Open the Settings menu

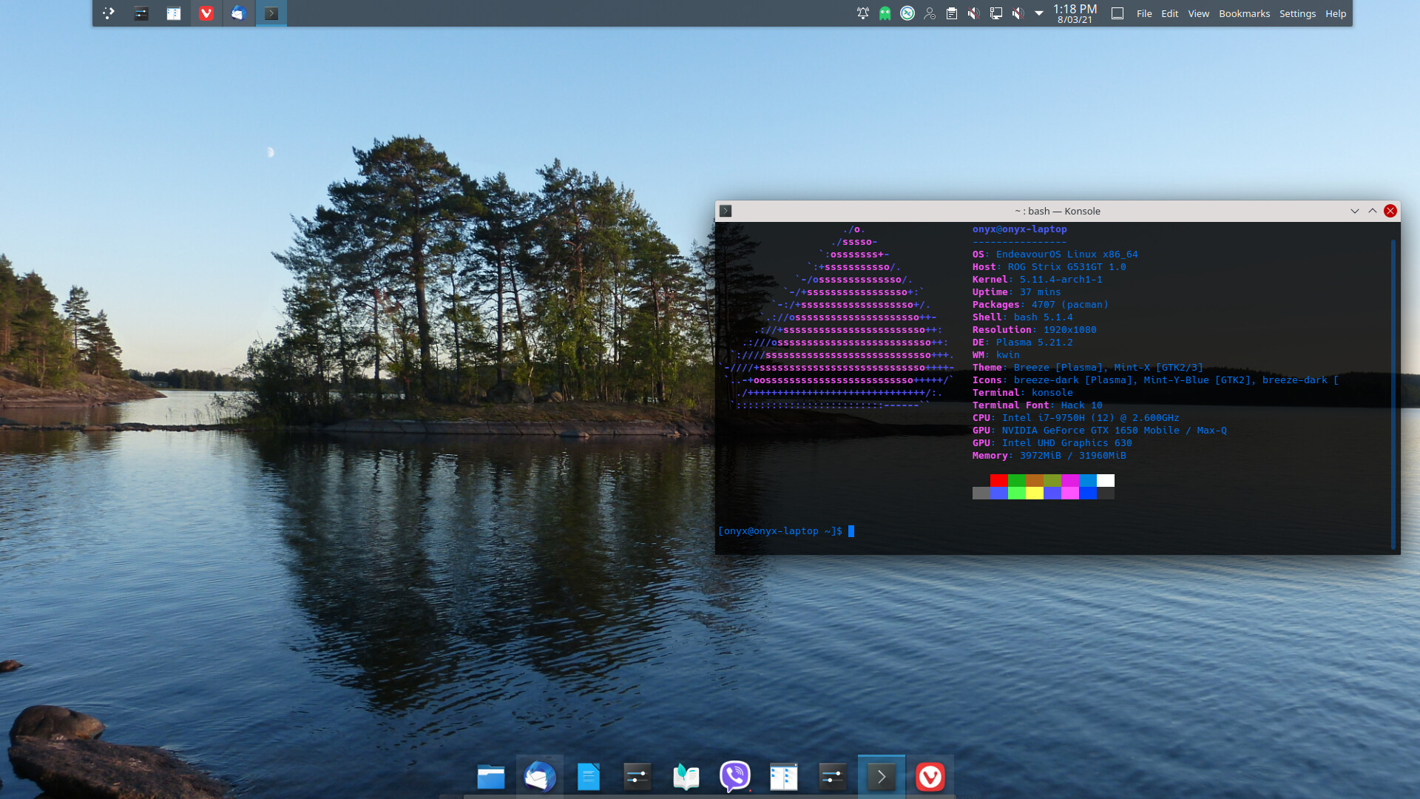pos(1298,13)
